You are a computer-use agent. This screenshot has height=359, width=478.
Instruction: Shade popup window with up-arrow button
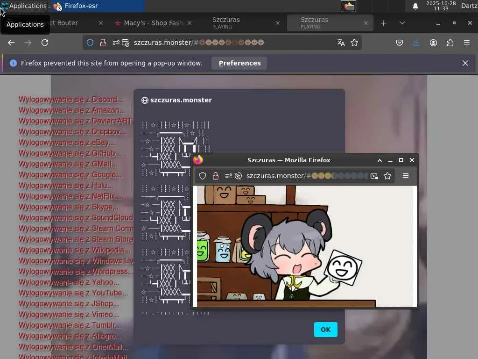point(380,160)
